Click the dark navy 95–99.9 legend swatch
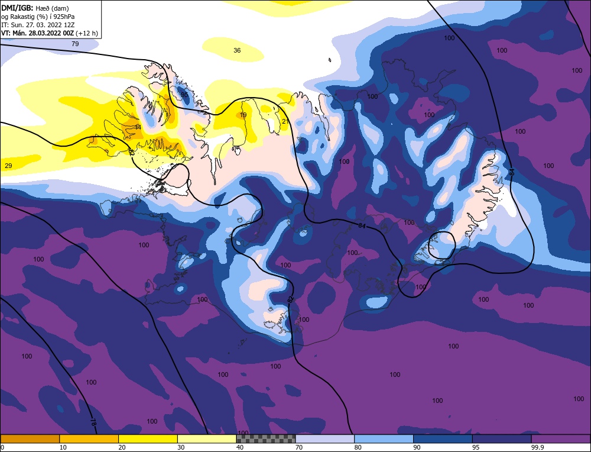 pyautogui.click(x=502, y=439)
